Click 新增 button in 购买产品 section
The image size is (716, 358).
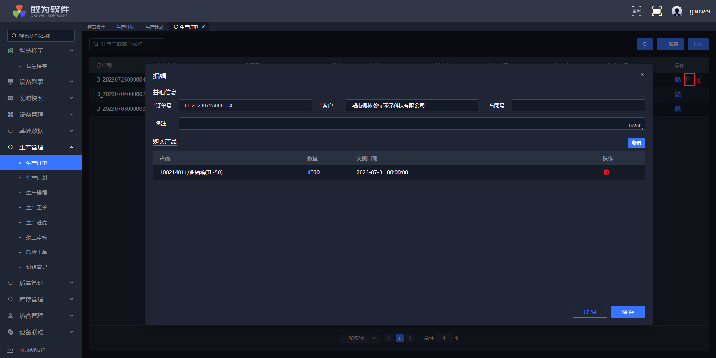pos(636,143)
